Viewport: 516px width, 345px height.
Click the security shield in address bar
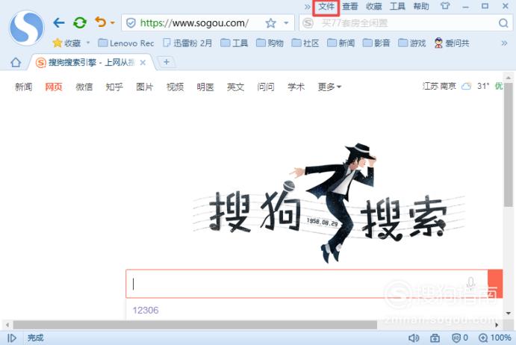click(x=131, y=23)
